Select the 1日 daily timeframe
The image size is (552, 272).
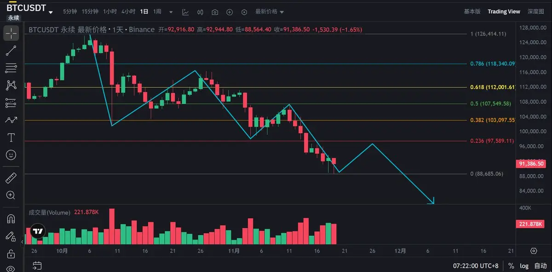click(x=144, y=11)
